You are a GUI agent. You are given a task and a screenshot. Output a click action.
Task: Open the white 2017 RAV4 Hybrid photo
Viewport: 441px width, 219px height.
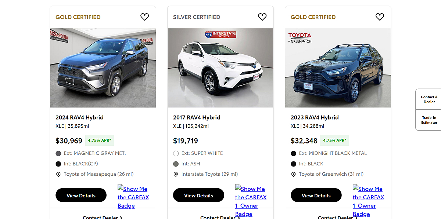[x=220, y=68]
